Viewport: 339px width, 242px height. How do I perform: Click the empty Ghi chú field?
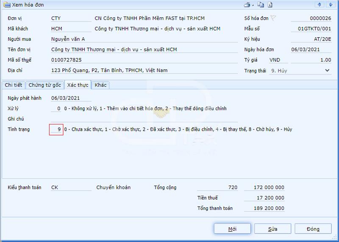tap(144, 119)
